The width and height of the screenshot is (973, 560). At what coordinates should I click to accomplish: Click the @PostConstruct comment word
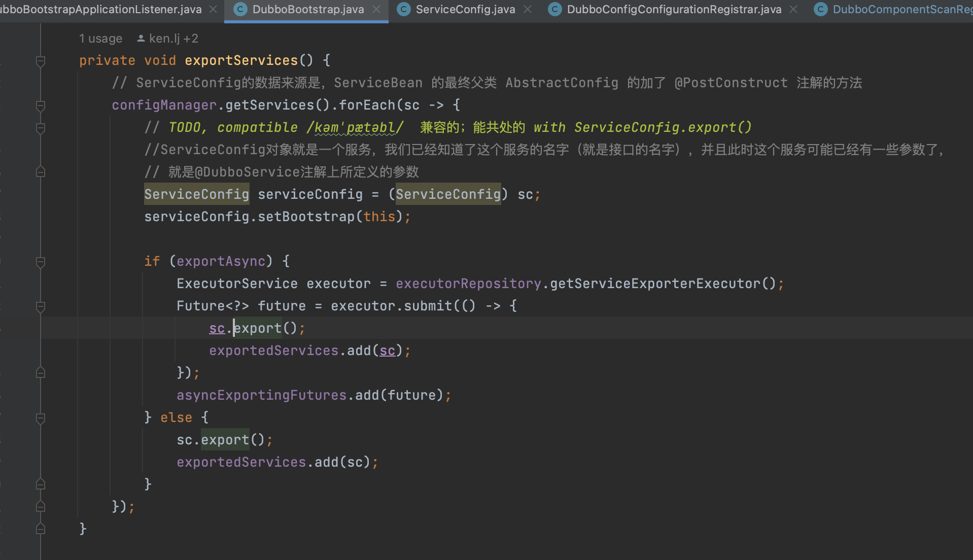tap(731, 83)
